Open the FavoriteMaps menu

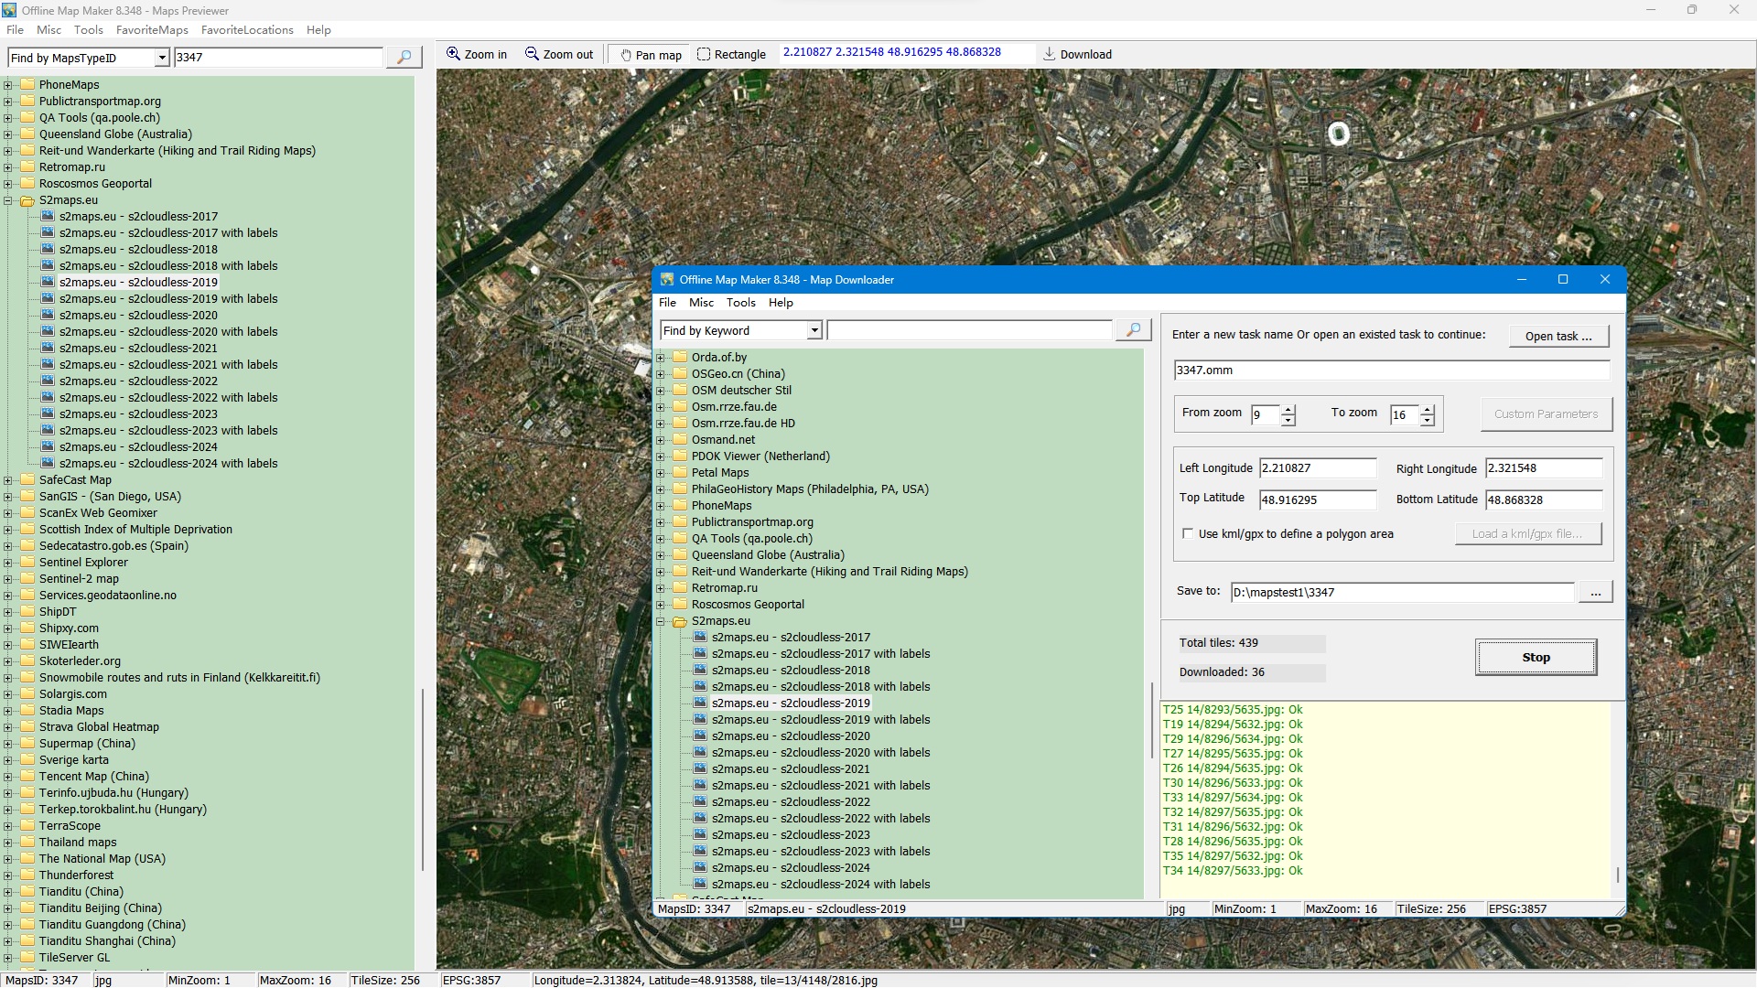[152, 30]
